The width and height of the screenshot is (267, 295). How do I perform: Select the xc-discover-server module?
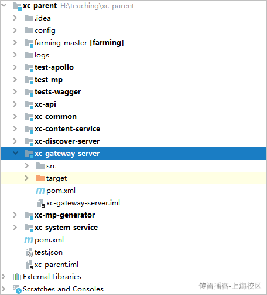click(67, 141)
